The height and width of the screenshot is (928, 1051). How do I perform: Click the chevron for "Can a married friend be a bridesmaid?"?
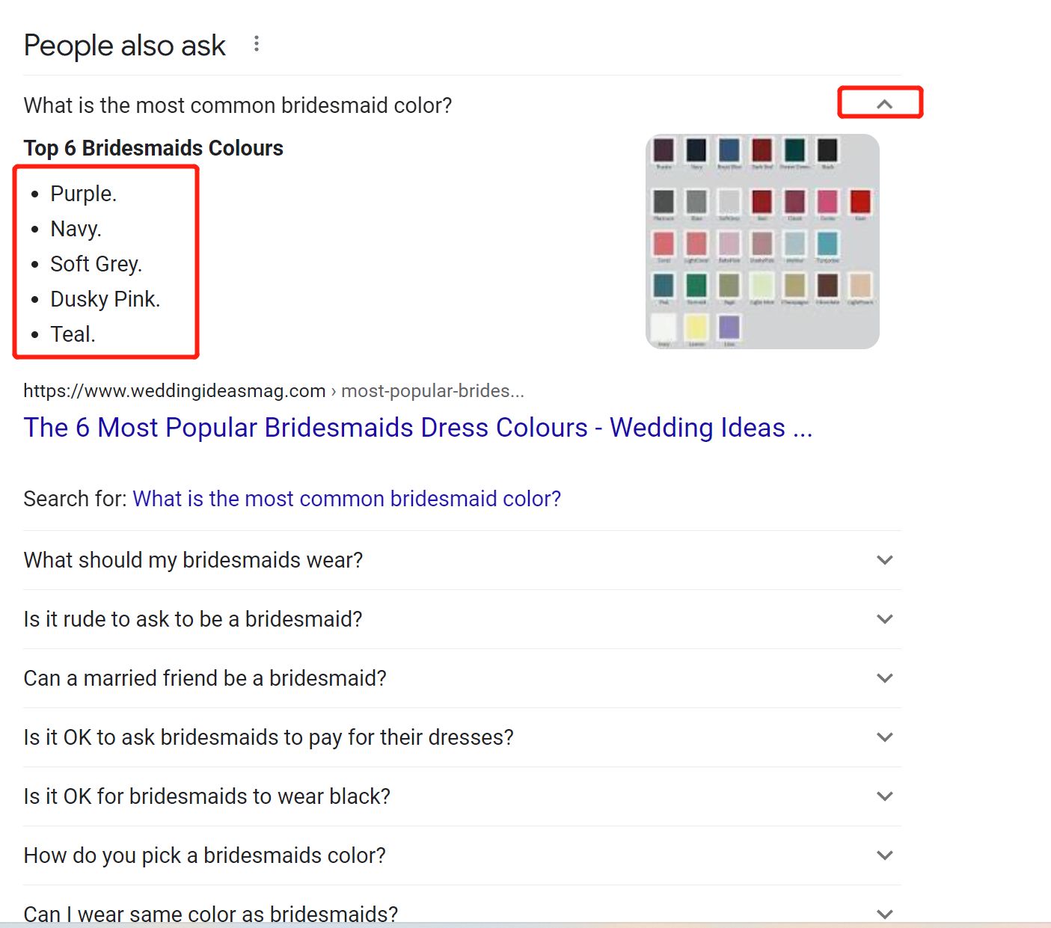[x=884, y=678]
